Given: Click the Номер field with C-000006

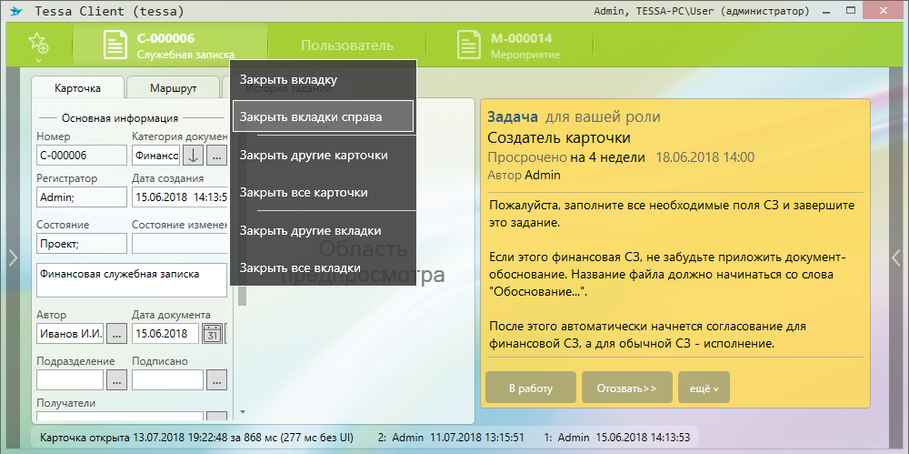Looking at the screenshot, I should coord(82,156).
